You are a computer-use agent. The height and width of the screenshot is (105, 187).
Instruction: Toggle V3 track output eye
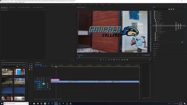click(x=44, y=78)
